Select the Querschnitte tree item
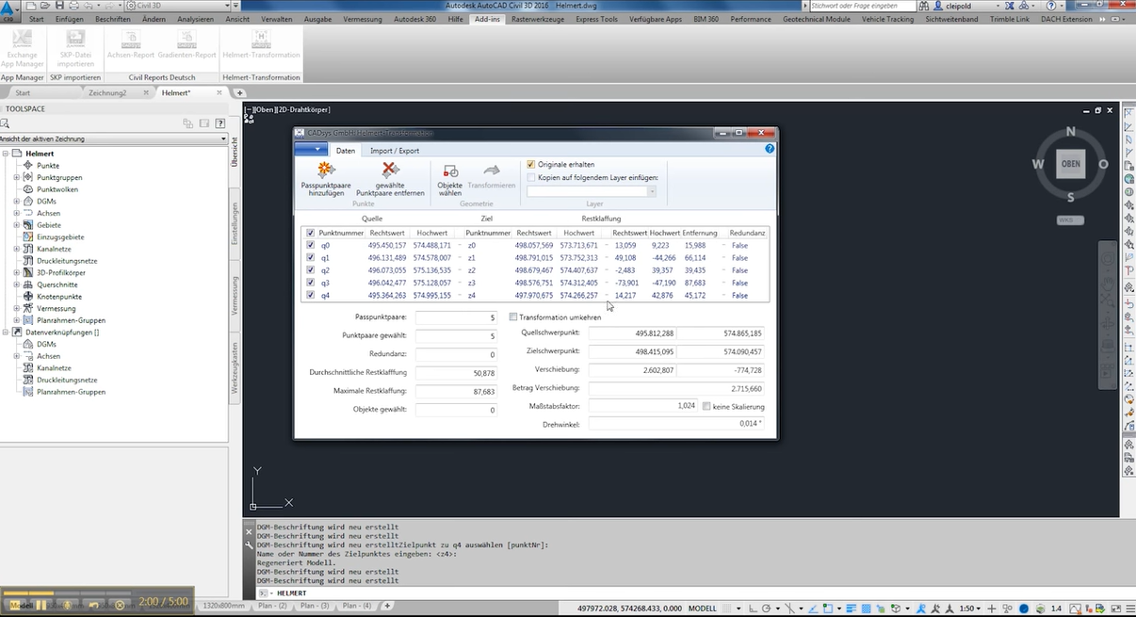The height and width of the screenshot is (617, 1136). tap(57, 284)
